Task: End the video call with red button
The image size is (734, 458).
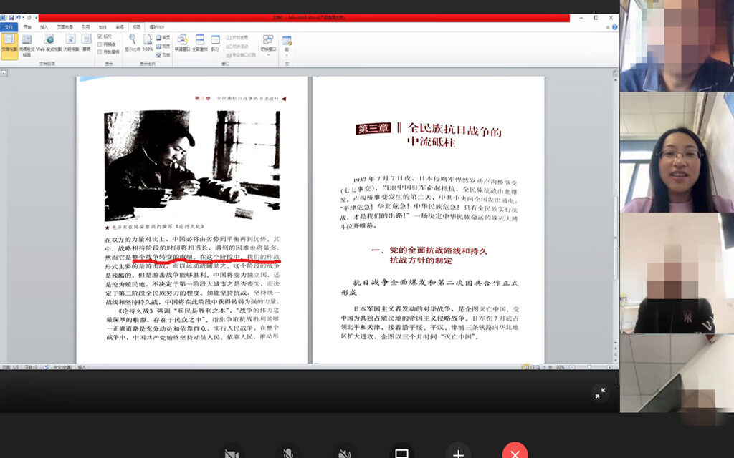Action: (515, 452)
